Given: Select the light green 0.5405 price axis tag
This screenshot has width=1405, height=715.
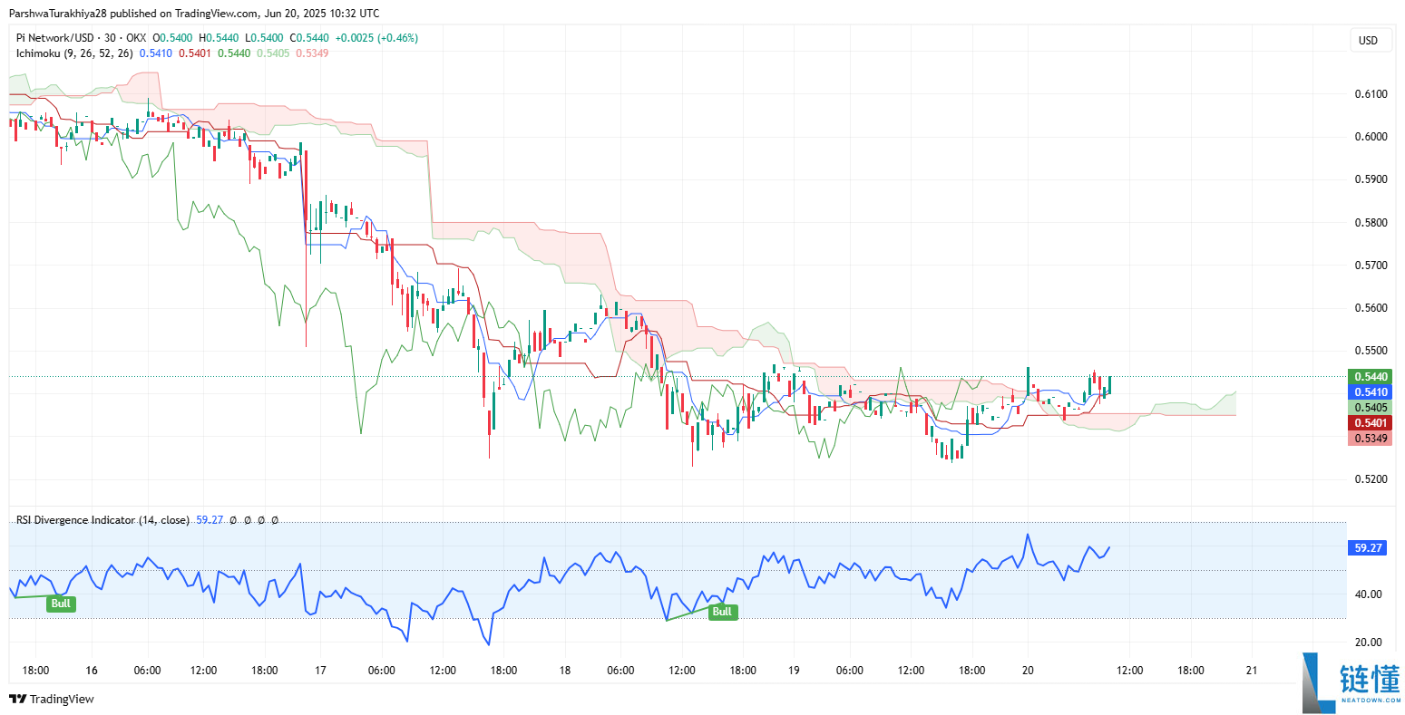Looking at the screenshot, I should (x=1371, y=408).
